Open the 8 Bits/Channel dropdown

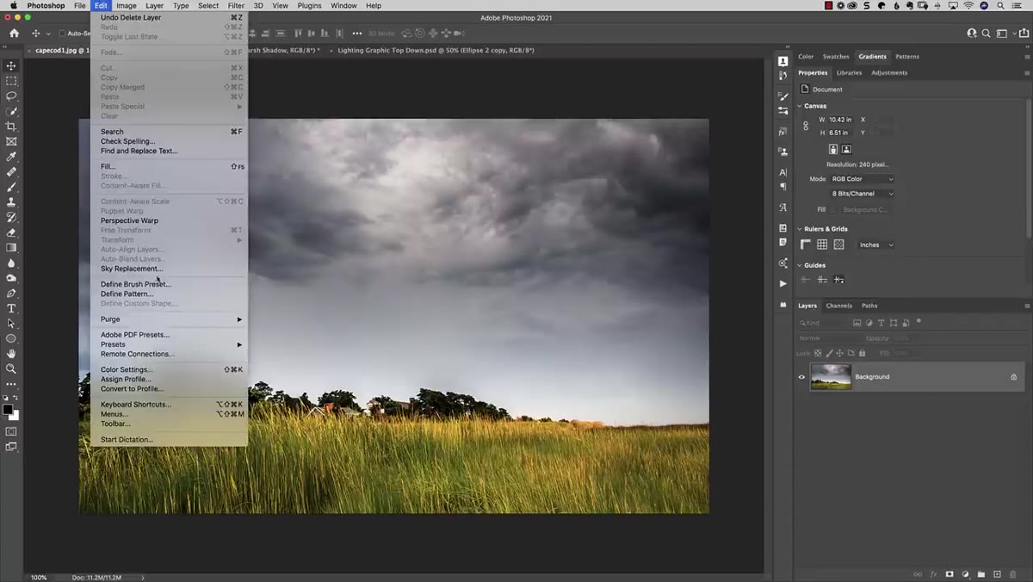862,194
